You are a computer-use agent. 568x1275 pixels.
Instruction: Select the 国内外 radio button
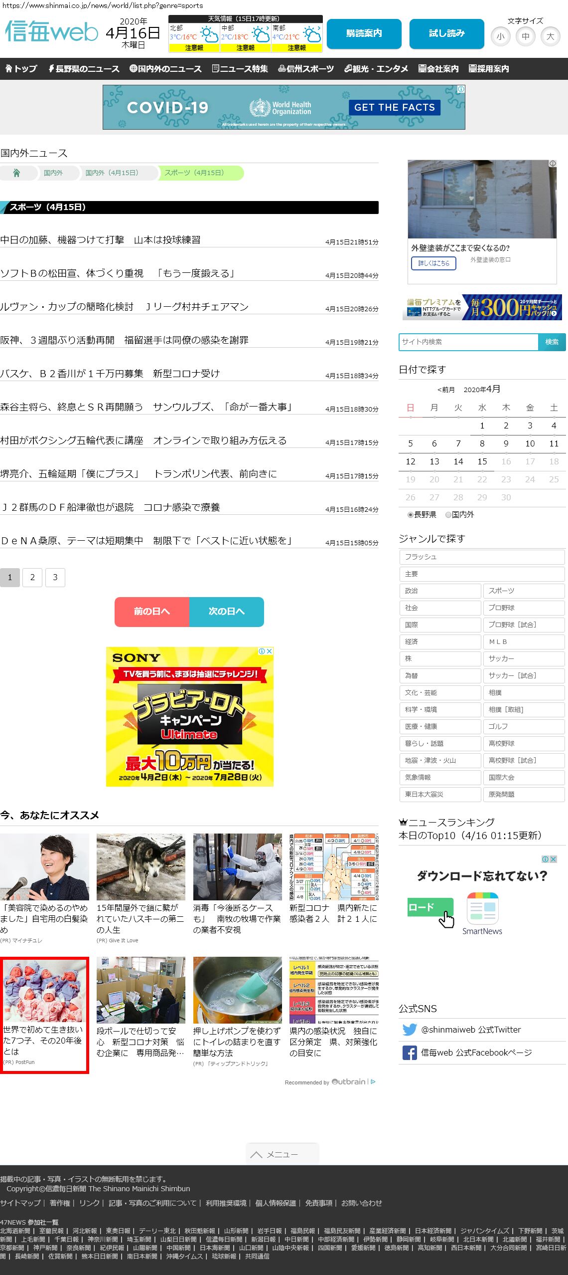(448, 515)
